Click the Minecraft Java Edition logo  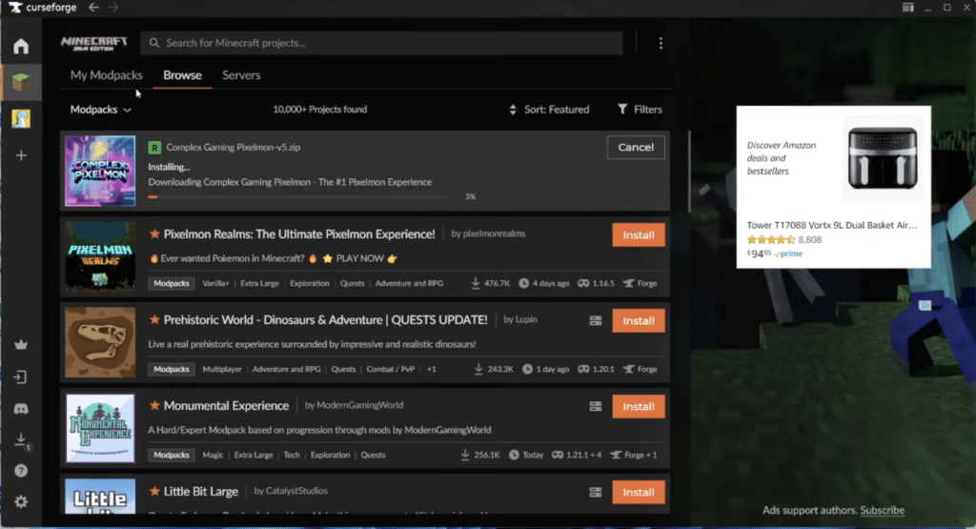coord(94,43)
